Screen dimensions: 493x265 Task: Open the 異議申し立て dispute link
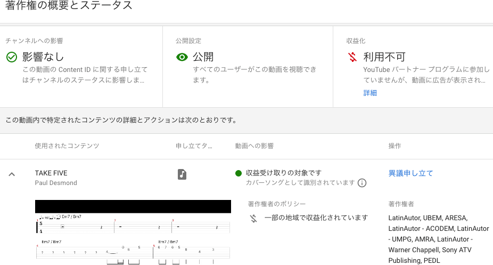(410, 173)
